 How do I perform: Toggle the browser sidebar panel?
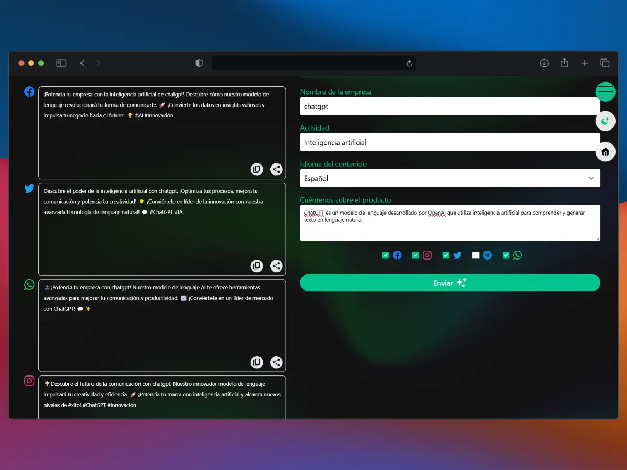click(62, 63)
